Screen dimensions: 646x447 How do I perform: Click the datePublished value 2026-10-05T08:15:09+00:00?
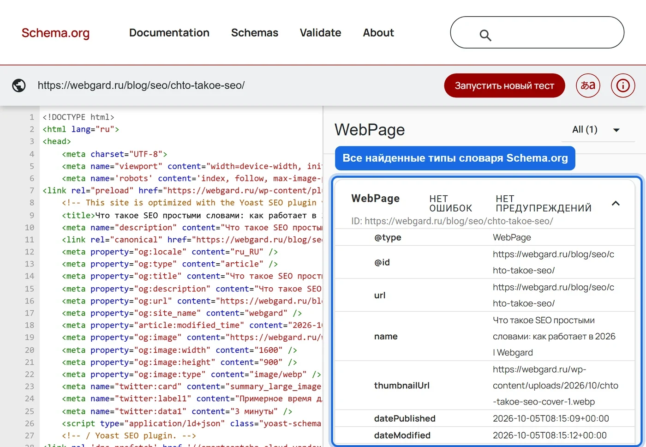click(x=551, y=419)
